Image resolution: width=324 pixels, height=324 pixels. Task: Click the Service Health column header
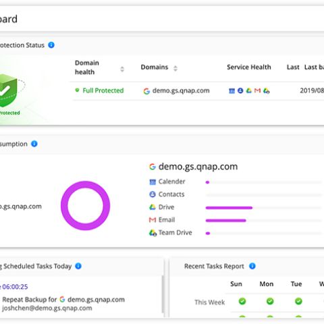(x=249, y=67)
